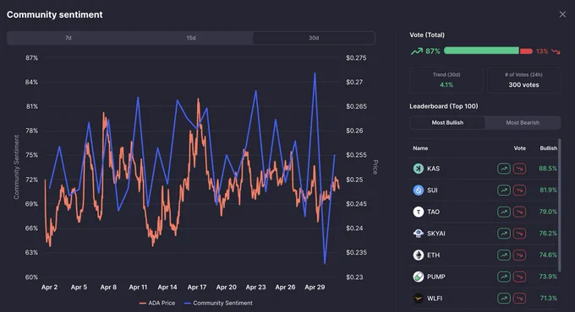Click the Vote column header
Viewport: 575px width, 312px height.
(520, 148)
